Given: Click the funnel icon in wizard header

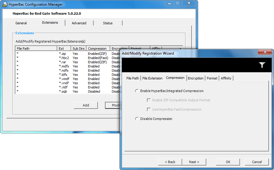Looking at the screenshot, I should 262,65.
